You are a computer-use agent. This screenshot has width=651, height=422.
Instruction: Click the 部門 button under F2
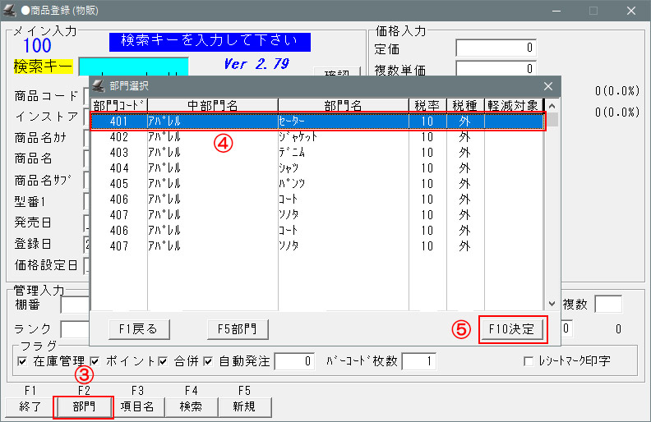coord(83,406)
